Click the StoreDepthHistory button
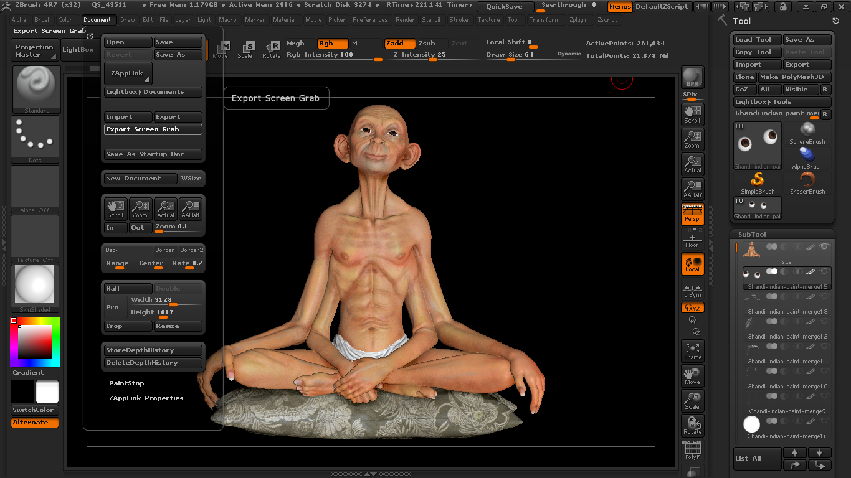 153,350
